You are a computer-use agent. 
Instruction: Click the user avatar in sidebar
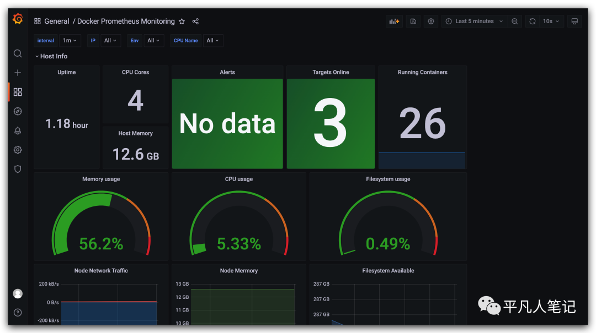point(18,293)
